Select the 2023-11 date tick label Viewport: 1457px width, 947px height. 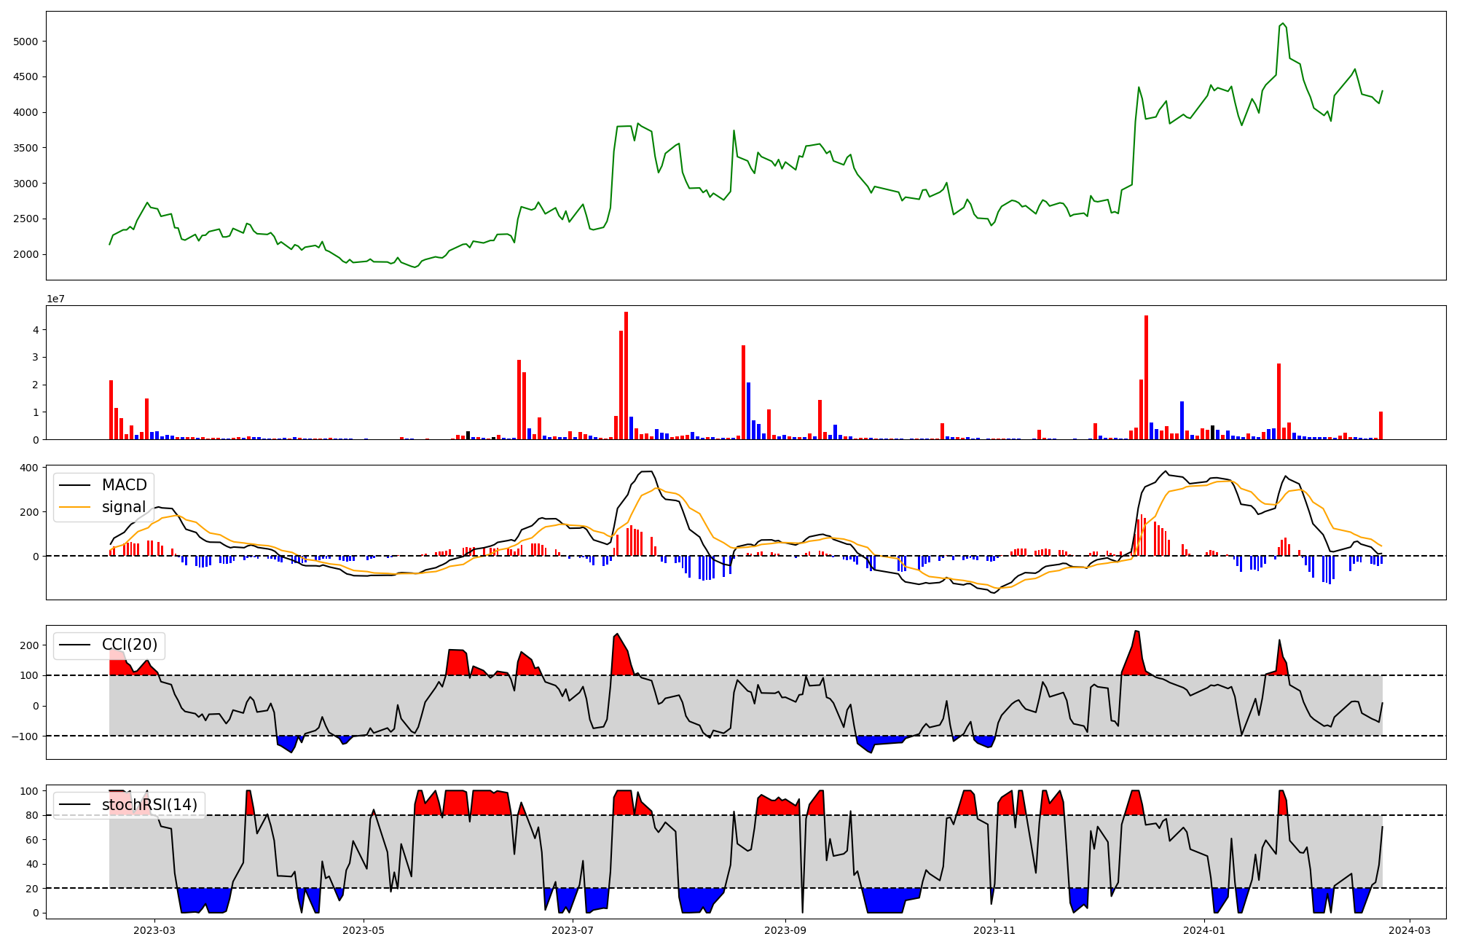tap(994, 930)
